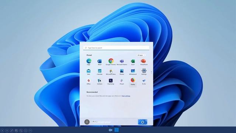This screenshot has height=133, width=236.
Task: Launch Whiteboard app
Action: pos(133,72)
